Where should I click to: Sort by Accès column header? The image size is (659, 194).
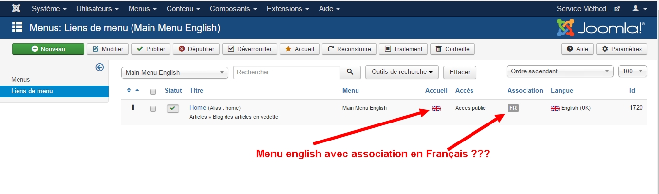(x=464, y=90)
